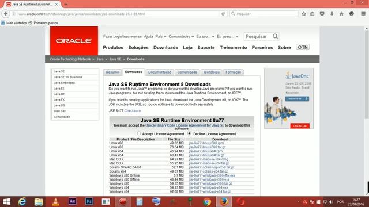
Task: Expand the Eu quero... dropdown
Action: point(228,36)
